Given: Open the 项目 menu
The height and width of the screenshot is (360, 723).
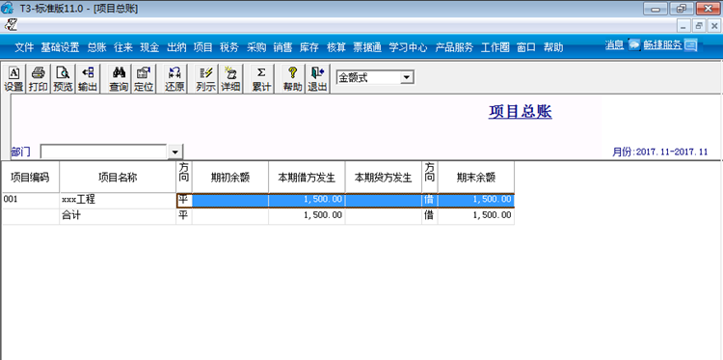Looking at the screenshot, I should coord(202,47).
